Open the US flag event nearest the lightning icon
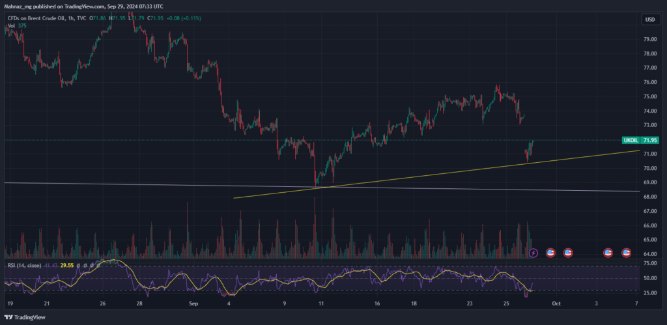The height and width of the screenshot is (325, 667). click(550, 253)
